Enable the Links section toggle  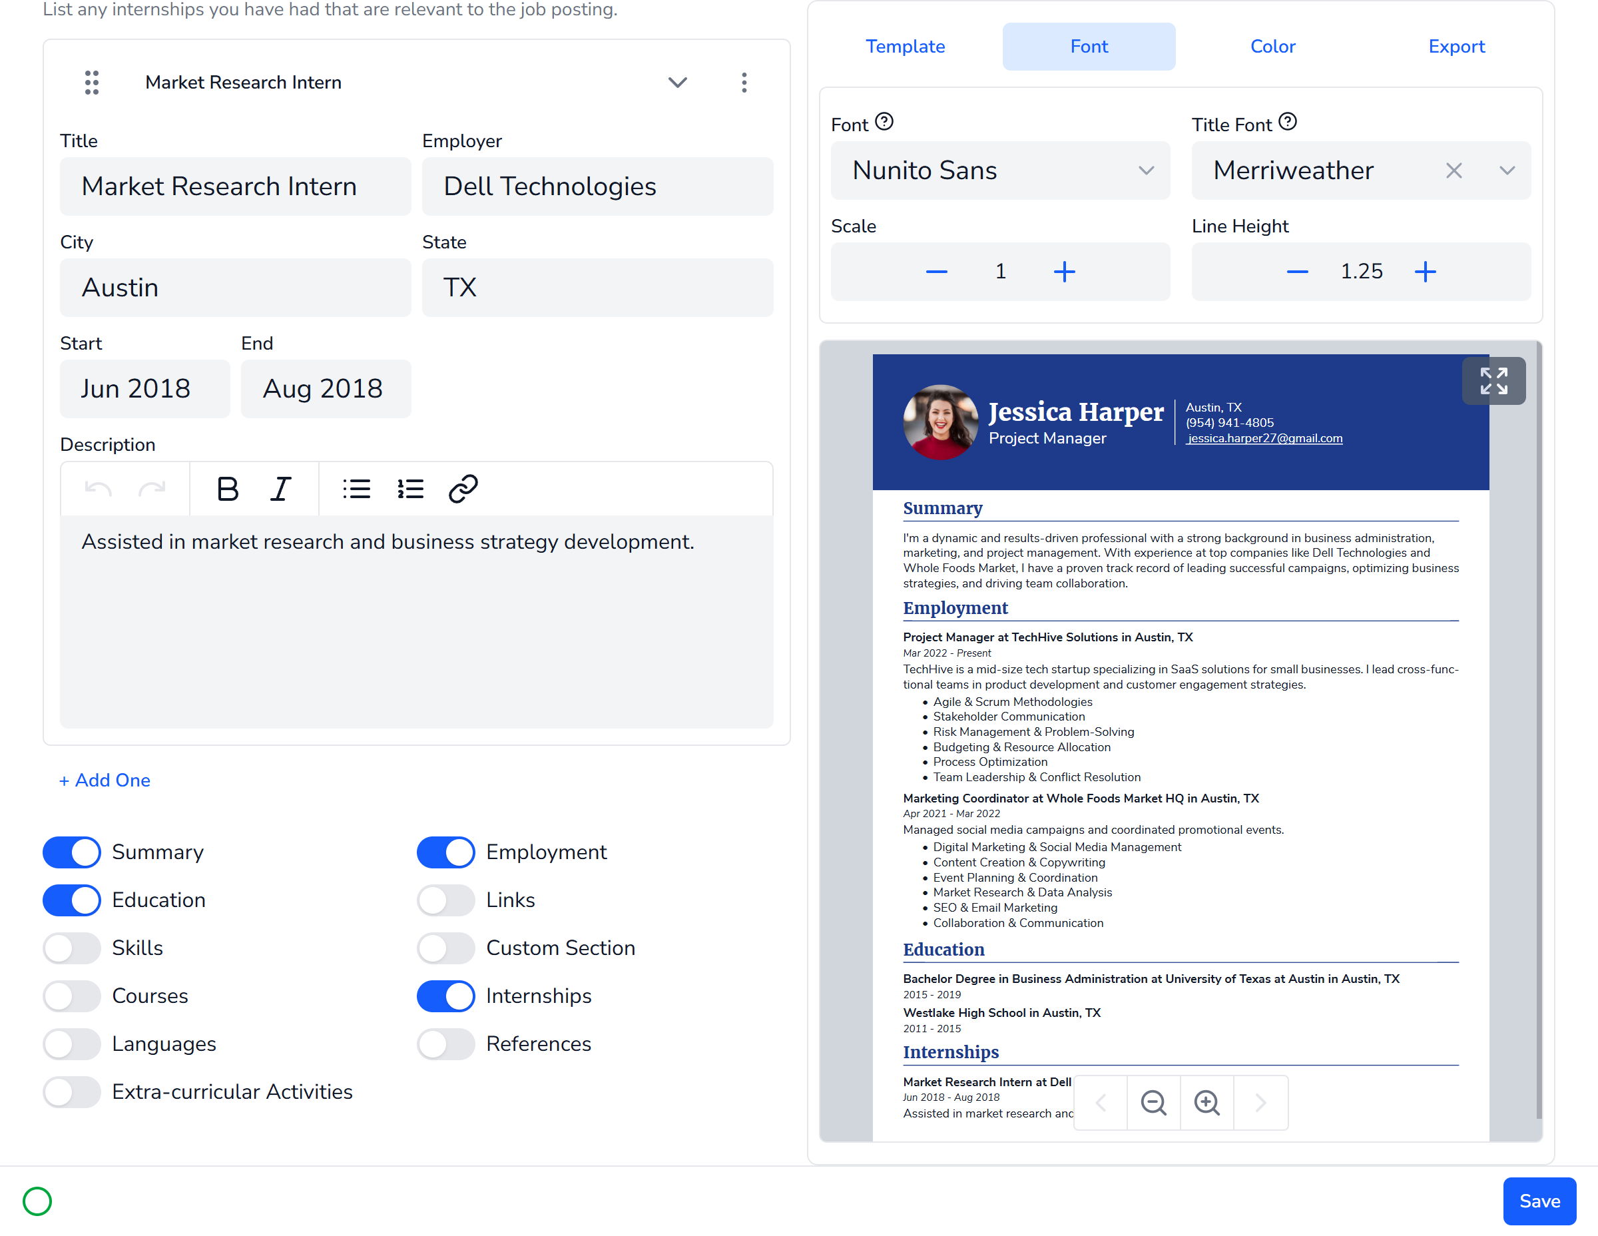click(x=445, y=900)
